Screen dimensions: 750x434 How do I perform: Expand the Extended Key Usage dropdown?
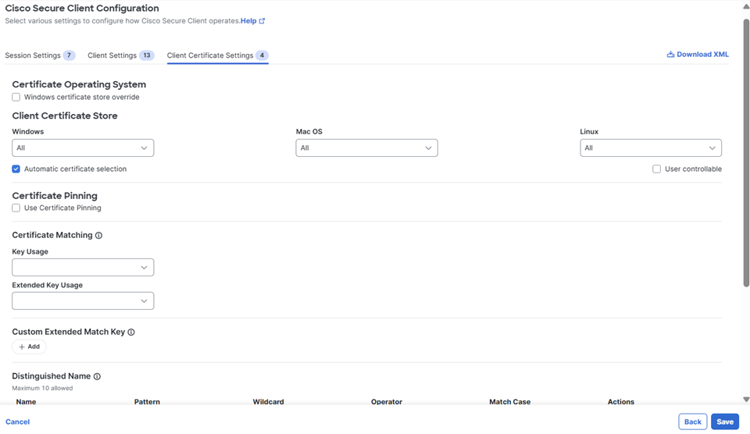click(83, 301)
